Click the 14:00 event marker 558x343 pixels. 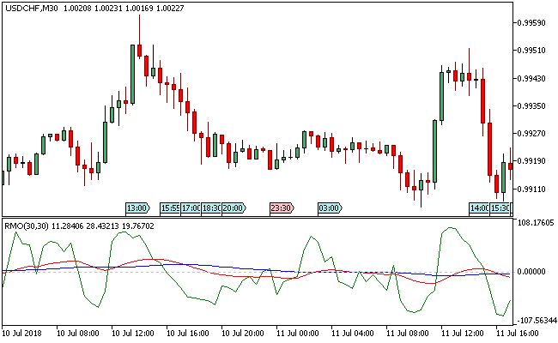tap(479, 208)
